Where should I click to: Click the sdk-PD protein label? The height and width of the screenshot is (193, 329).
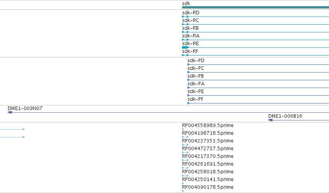[196, 61]
